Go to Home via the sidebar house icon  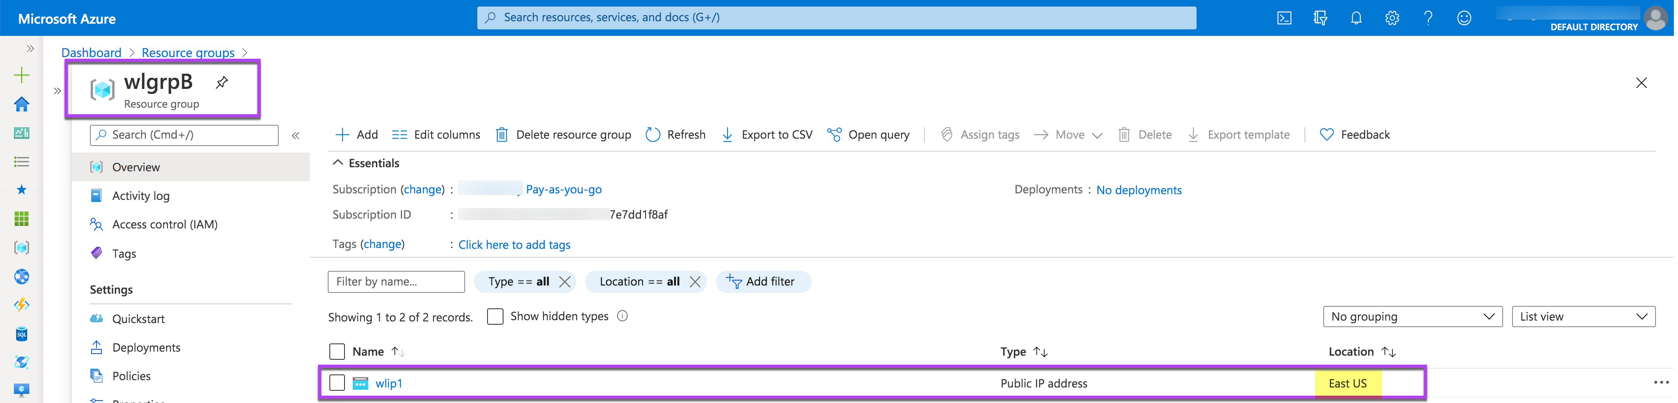(x=22, y=104)
